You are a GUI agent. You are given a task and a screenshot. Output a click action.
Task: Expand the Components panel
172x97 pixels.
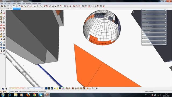(x=154, y=43)
